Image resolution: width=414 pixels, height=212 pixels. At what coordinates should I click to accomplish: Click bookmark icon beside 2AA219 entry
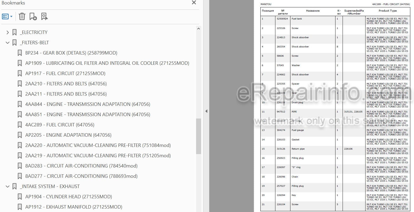(20, 156)
